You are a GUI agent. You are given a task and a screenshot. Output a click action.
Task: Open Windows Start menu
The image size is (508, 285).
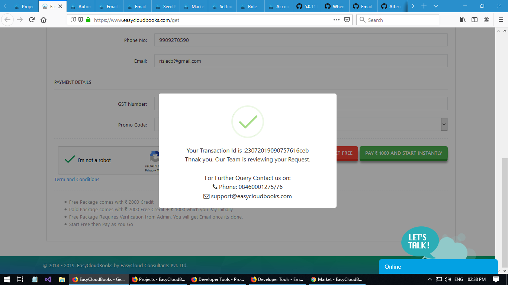tap(7, 279)
